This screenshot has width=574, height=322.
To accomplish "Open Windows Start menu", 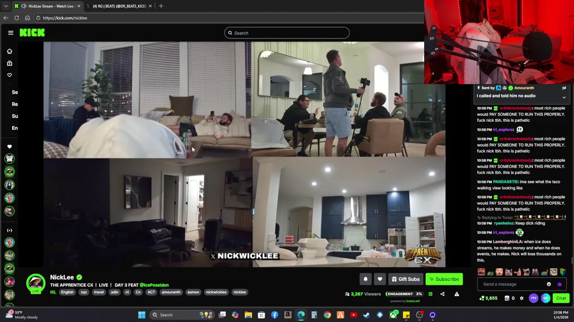I will tap(142, 315).
